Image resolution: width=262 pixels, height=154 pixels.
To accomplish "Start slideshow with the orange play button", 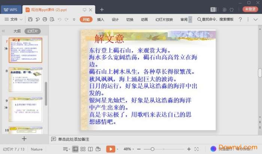I will (111, 149).
